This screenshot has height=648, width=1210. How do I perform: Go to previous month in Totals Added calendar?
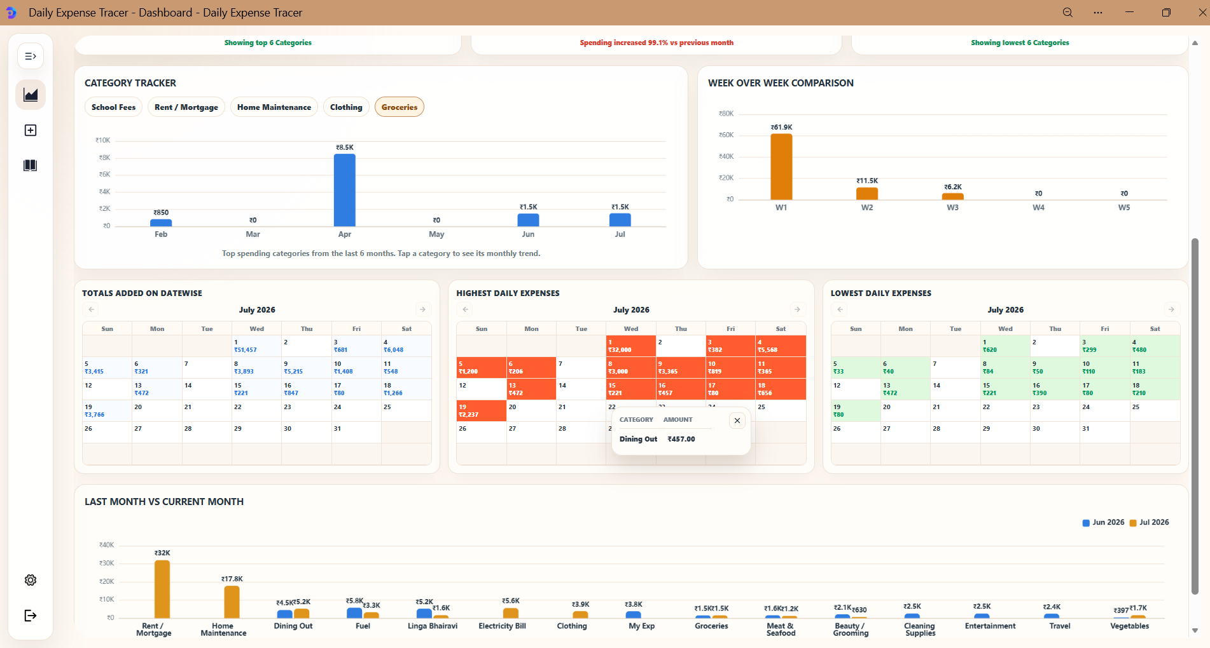pos(92,309)
